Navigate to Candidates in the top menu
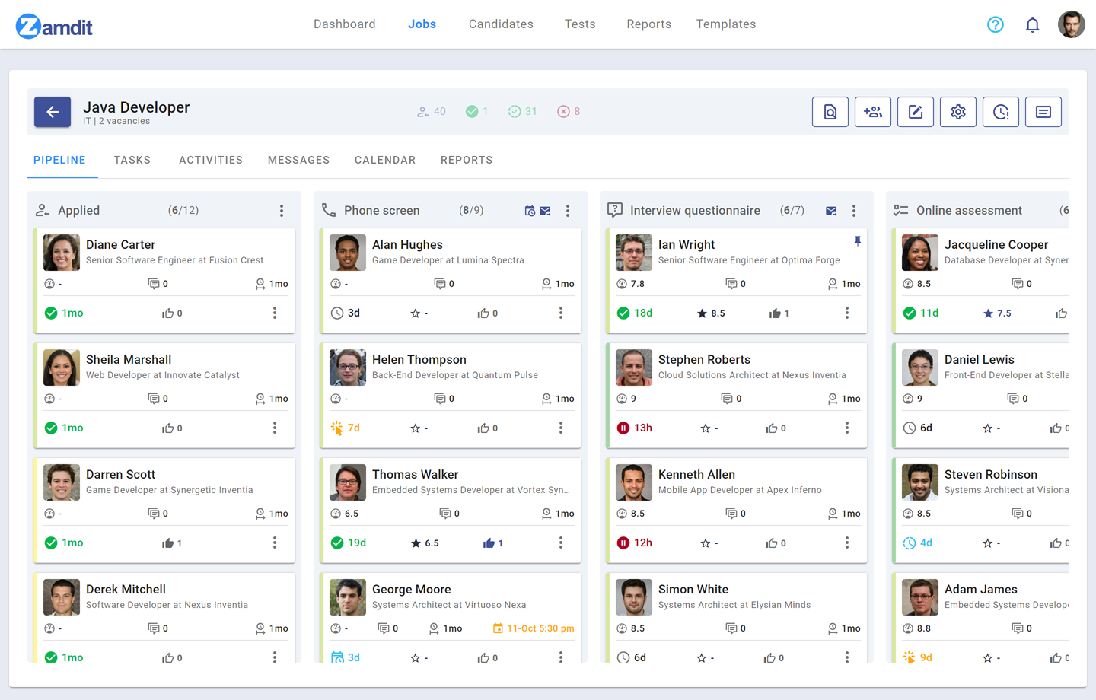1096x700 pixels. click(500, 24)
